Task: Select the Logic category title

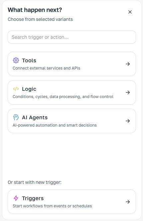Action: coord(29,89)
